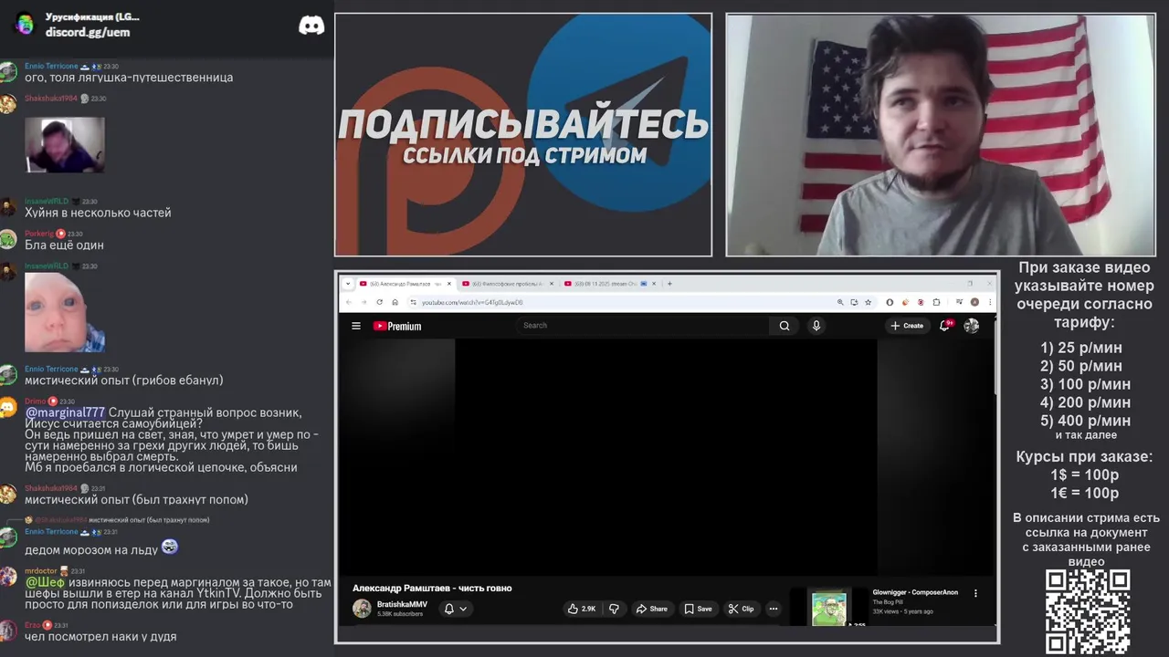This screenshot has width=1169, height=657.
Task: Expand subscription notification bell dropdown
Action: point(456,609)
